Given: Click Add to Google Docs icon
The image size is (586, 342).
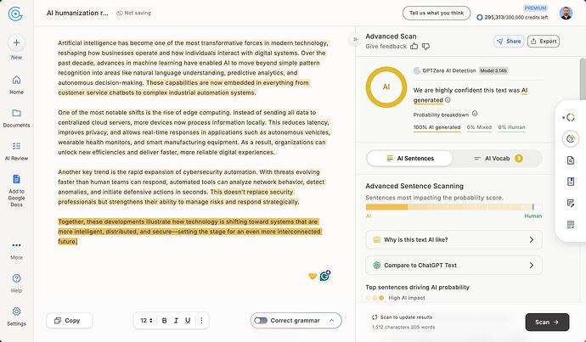Looking at the screenshot, I should tap(16, 179).
